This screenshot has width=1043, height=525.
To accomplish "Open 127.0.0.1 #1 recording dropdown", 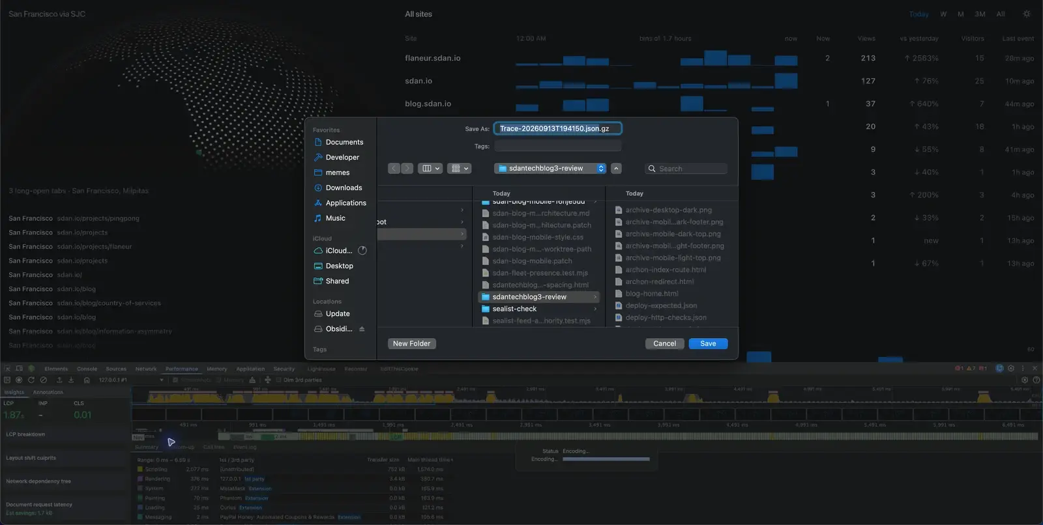I will [131, 380].
